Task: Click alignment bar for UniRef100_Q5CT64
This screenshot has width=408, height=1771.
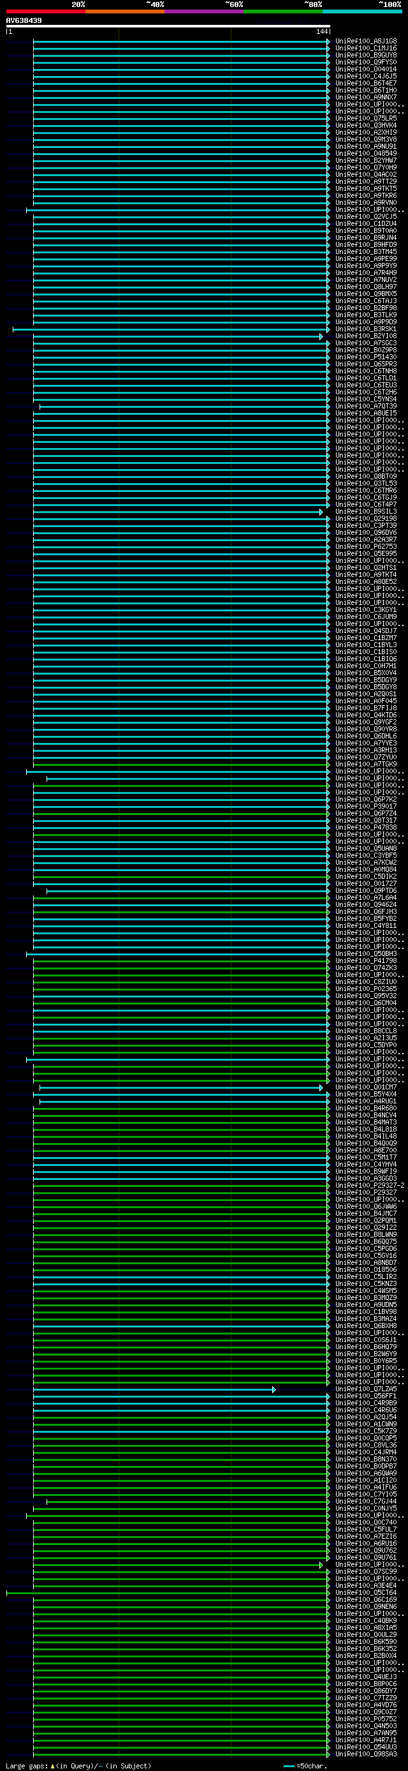Action: (x=168, y=1592)
